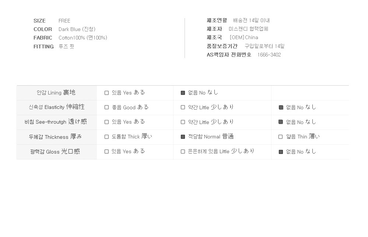Toggle the Lining No checkbox
This screenshot has width=368, height=237.
(x=183, y=93)
